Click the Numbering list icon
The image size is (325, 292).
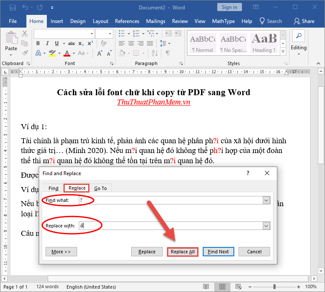[x=136, y=33]
